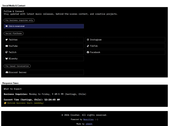Open the Facebook page link
This screenshot has width=169, height=126.
[x=125, y=52]
